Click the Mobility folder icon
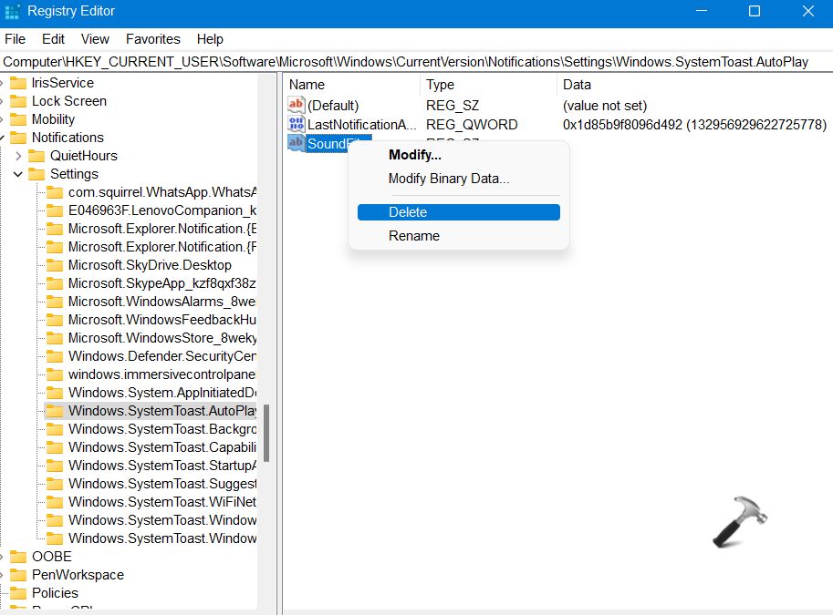The image size is (833, 615). tap(18, 119)
